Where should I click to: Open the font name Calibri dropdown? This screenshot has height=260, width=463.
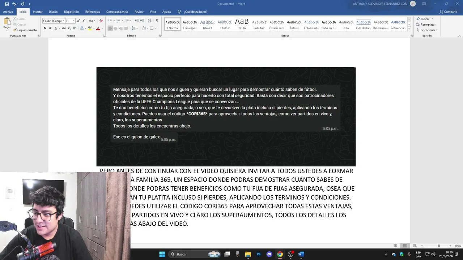point(63,21)
